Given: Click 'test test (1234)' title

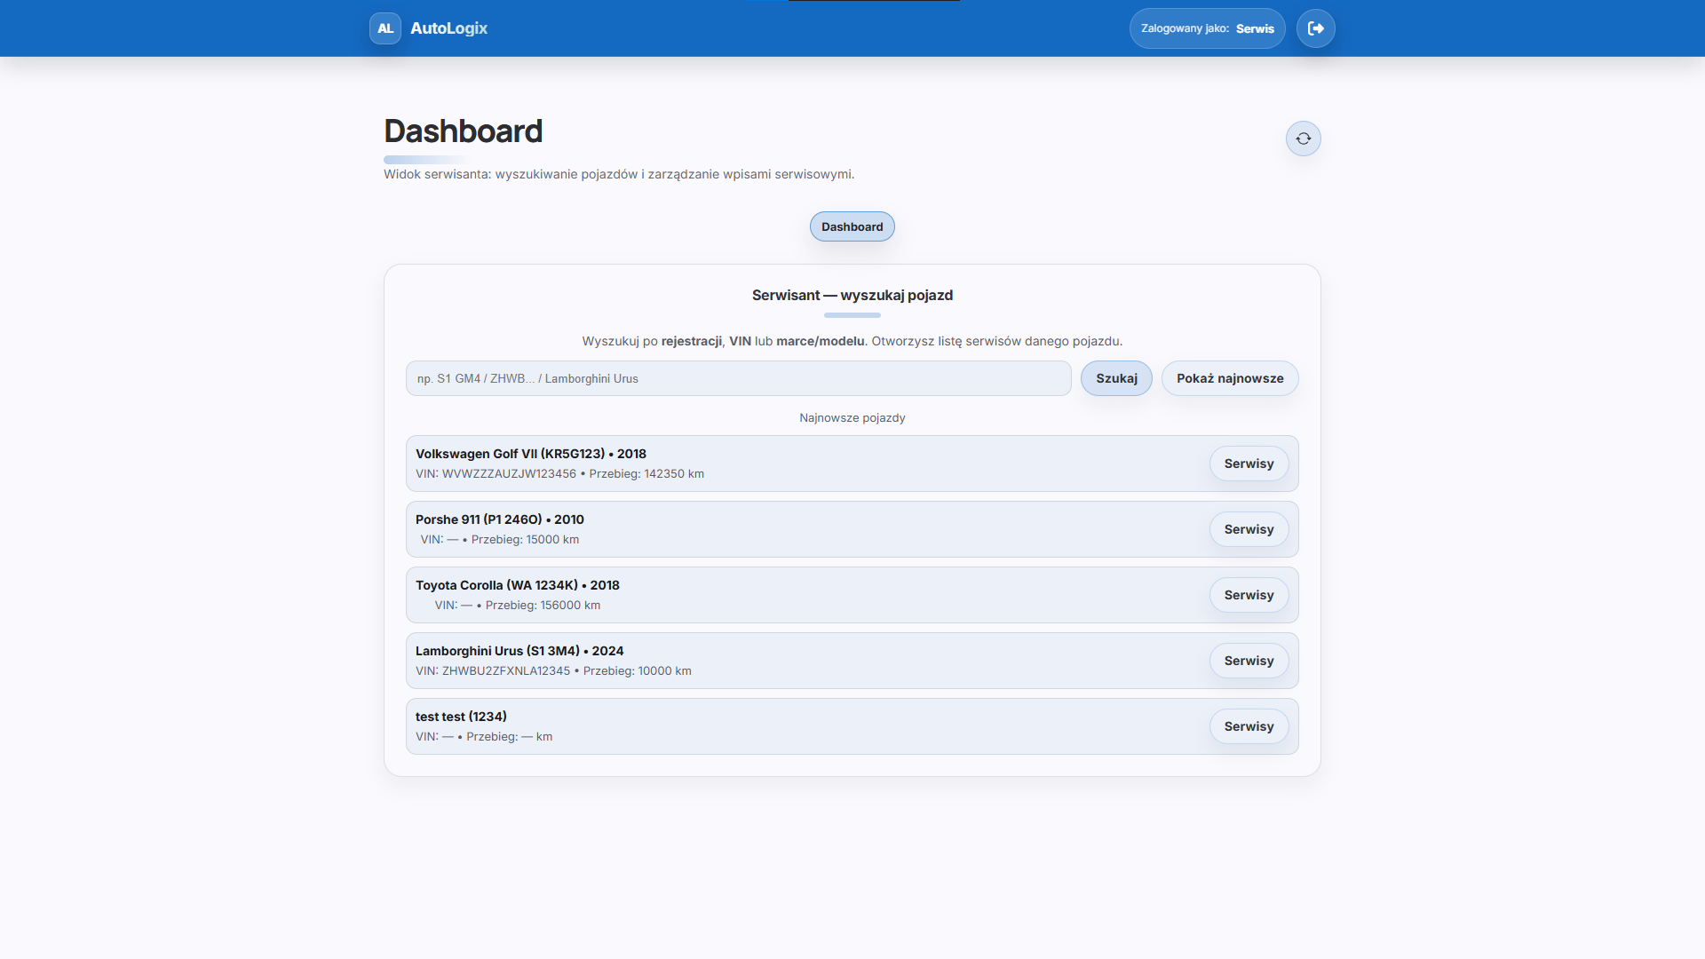Looking at the screenshot, I should pyautogui.click(x=461, y=717).
